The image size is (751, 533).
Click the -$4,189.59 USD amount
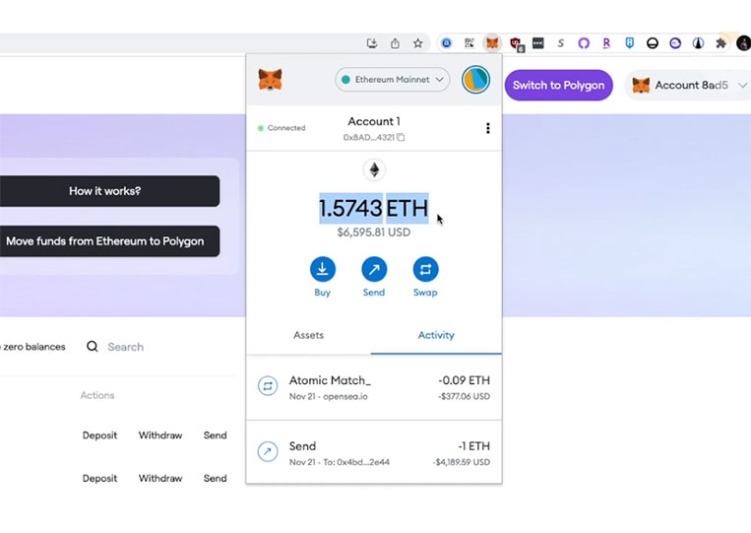tap(462, 462)
